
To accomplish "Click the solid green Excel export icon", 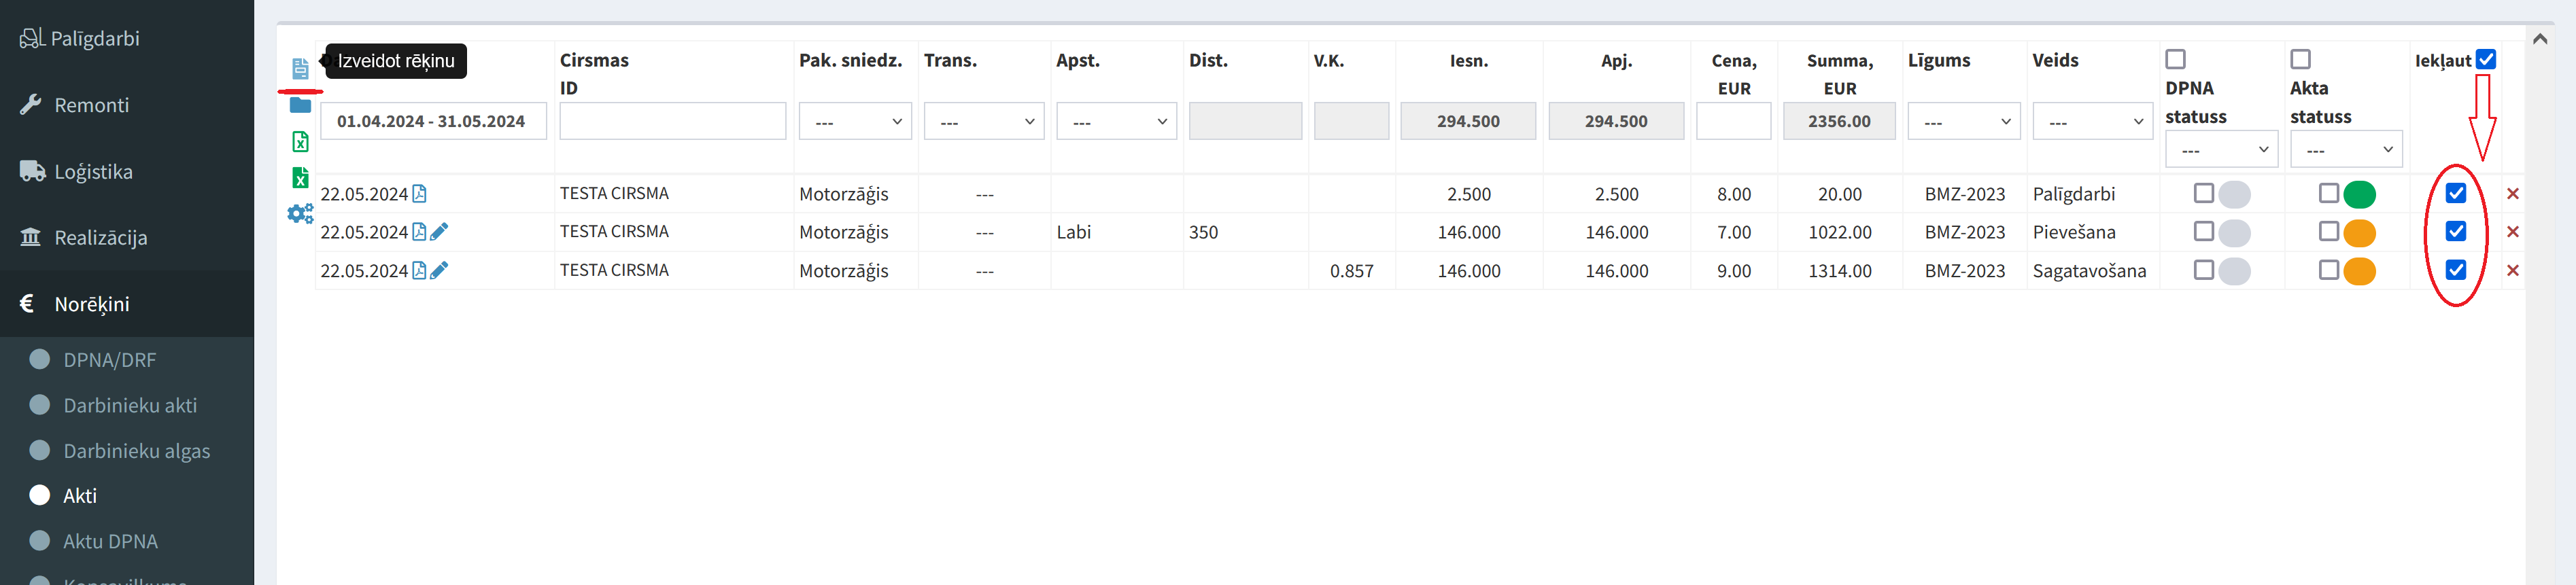I will click(x=300, y=178).
